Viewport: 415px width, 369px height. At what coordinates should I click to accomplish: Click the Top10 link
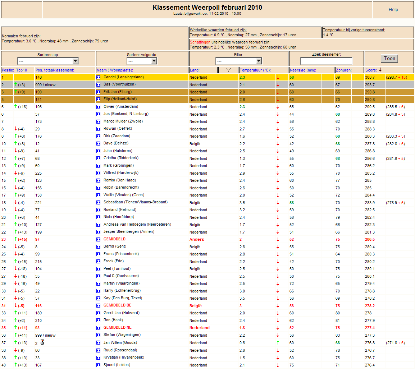pos(22,70)
